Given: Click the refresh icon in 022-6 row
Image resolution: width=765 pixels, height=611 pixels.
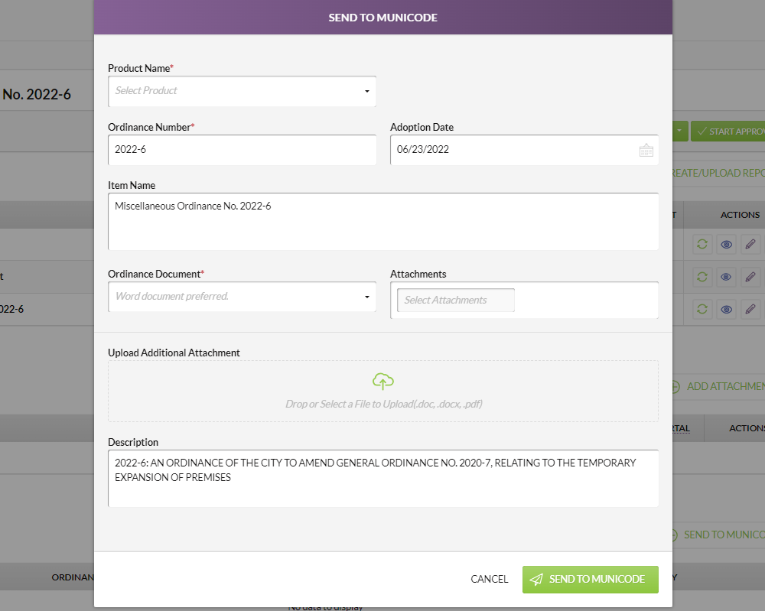Looking at the screenshot, I should pyautogui.click(x=702, y=309).
